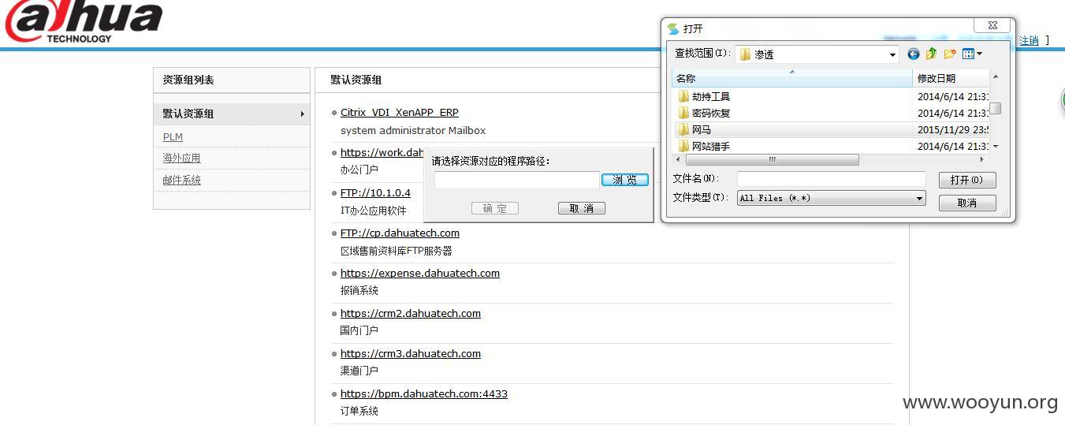
Task: Click the 取消 button in program path dialog
Action: pos(582,208)
